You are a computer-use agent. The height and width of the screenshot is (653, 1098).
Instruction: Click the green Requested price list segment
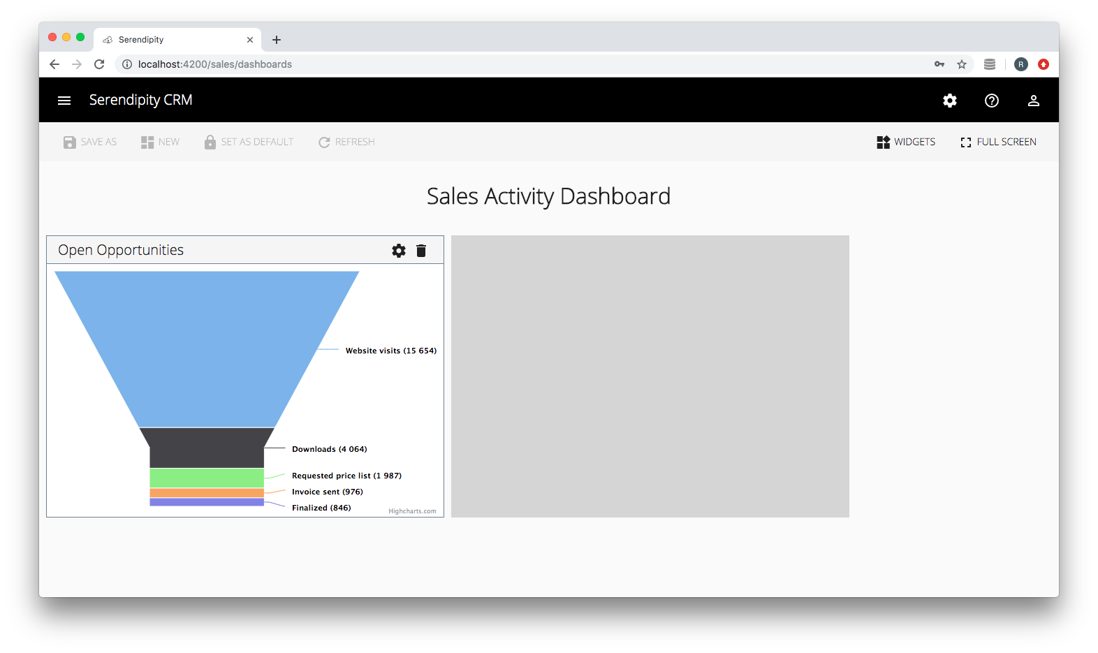tap(207, 478)
